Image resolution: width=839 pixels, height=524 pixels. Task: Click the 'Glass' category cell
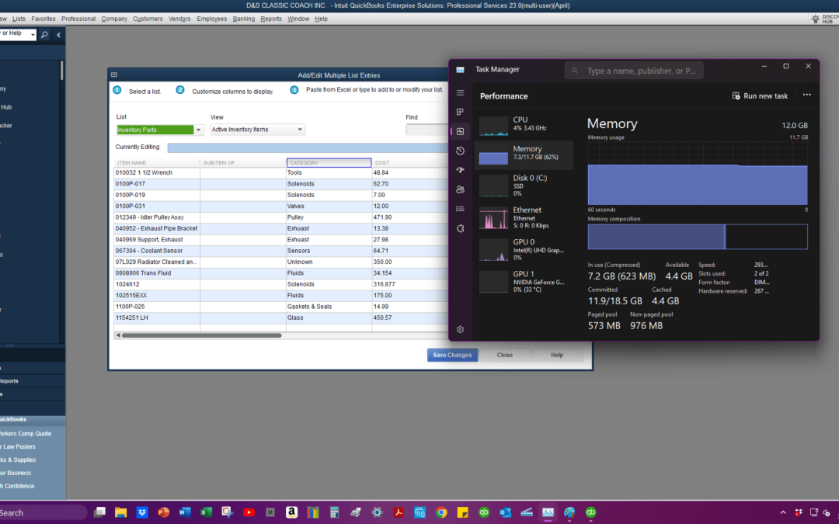click(329, 318)
